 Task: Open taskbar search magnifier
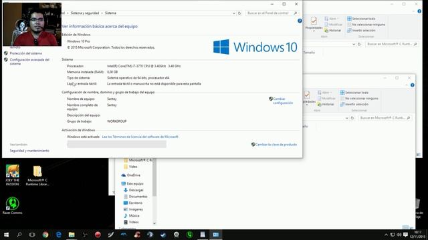pyautogui.click(x=19, y=235)
